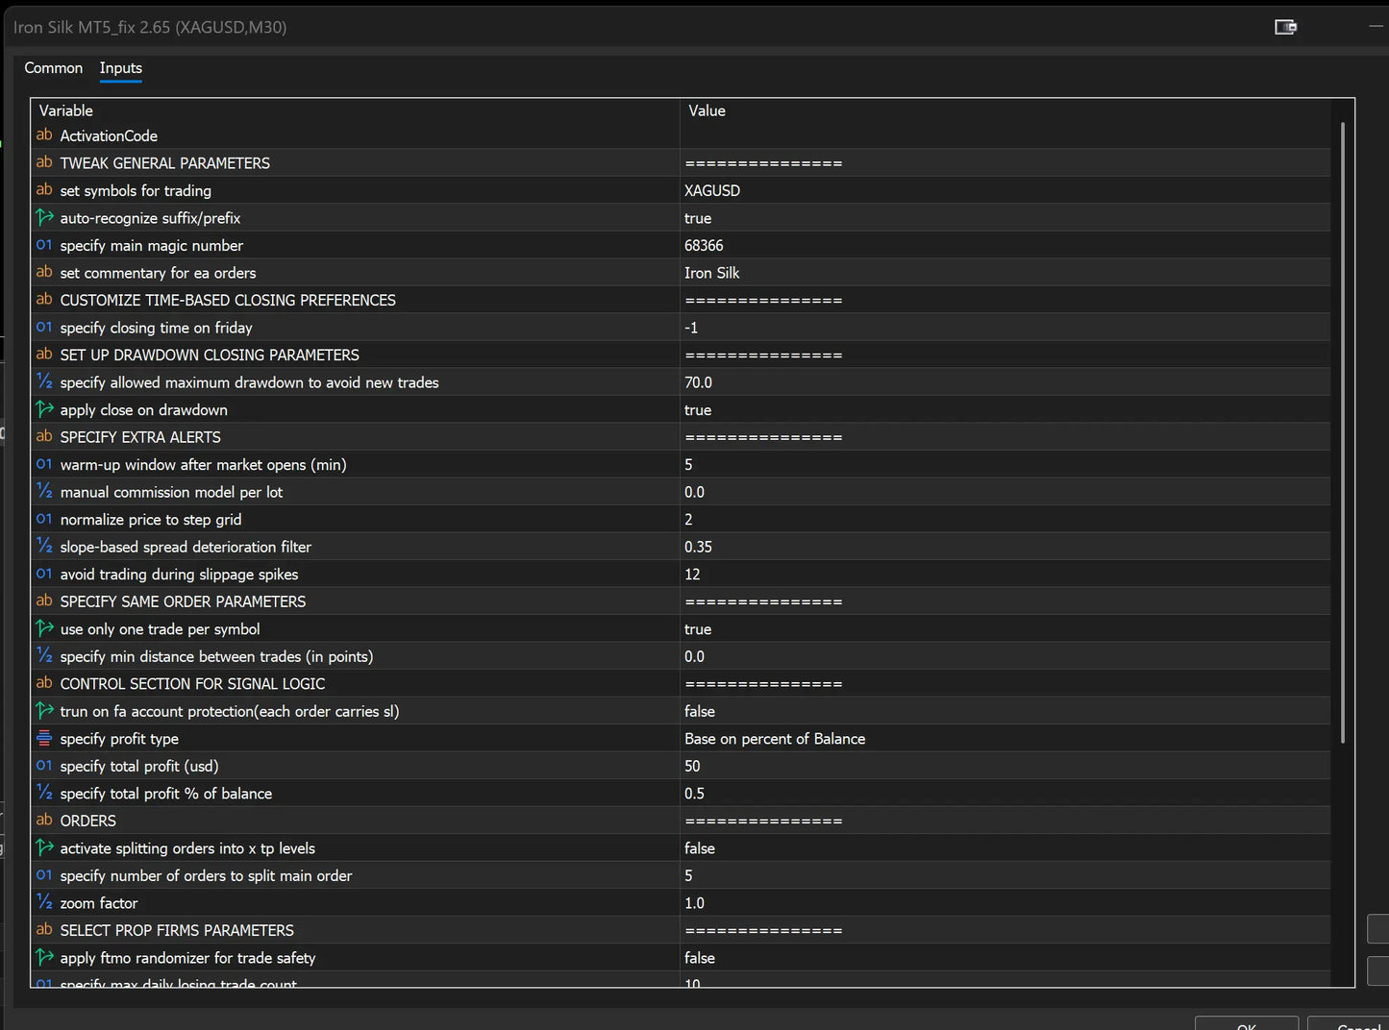Select the ORDERS section row
Screen dimensions: 1389x1030
pyautogui.click(x=682, y=821)
